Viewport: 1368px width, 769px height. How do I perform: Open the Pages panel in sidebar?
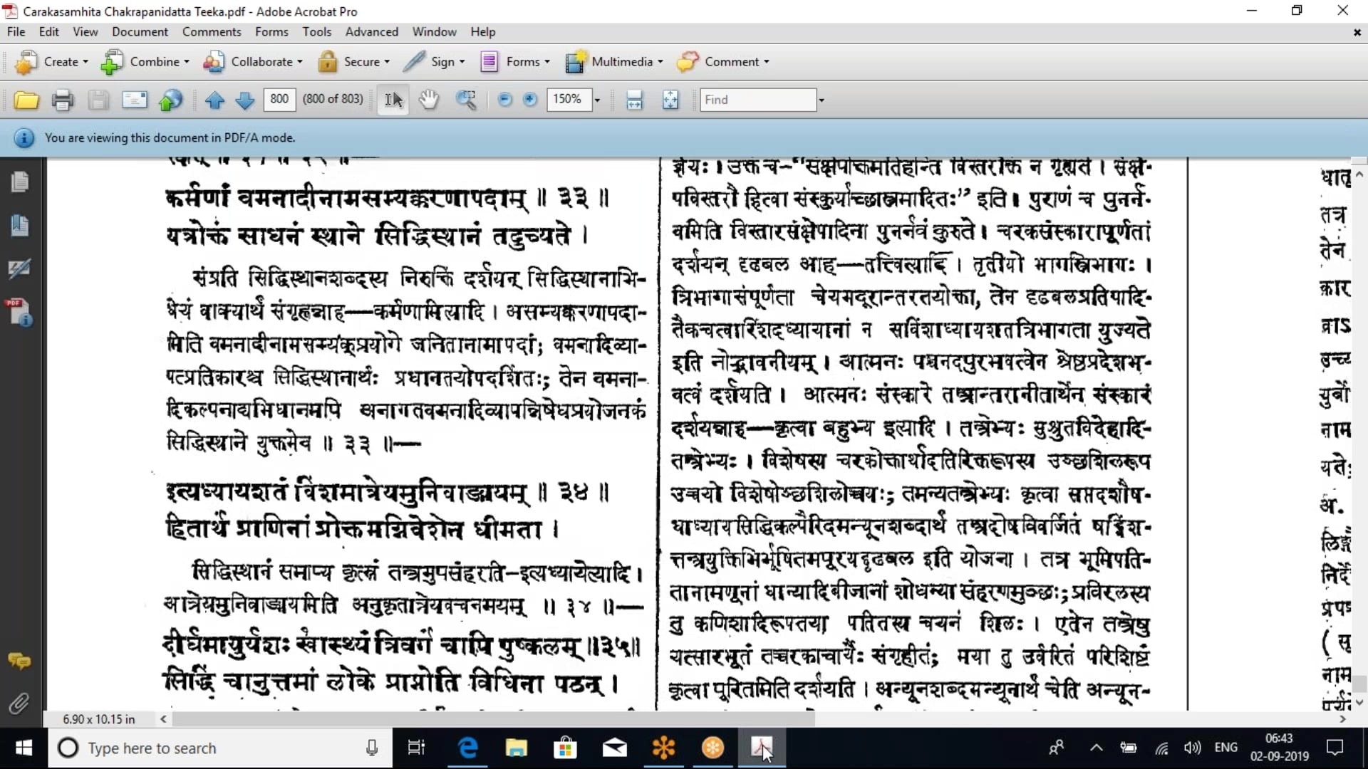click(x=20, y=182)
